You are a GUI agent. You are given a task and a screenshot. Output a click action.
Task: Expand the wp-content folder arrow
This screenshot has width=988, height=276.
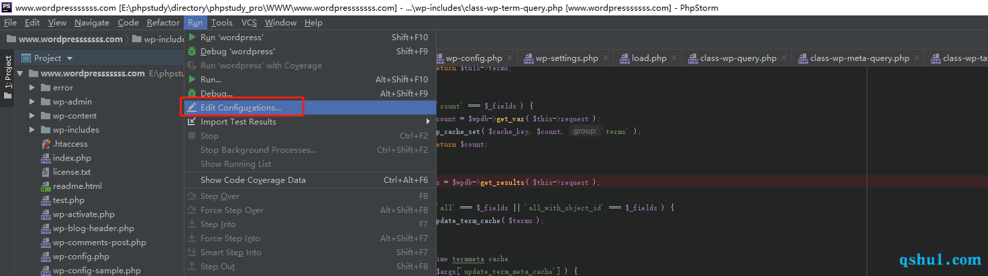[32, 116]
